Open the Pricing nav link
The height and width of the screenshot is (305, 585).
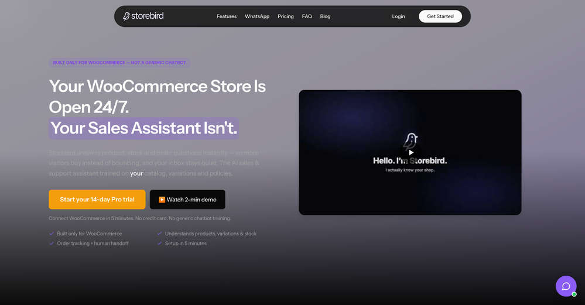pyautogui.click(x=285, y=16)
